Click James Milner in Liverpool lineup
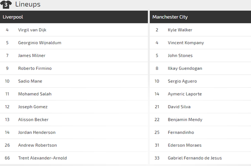This screenshot has width=251, height=166. (32, 55)
